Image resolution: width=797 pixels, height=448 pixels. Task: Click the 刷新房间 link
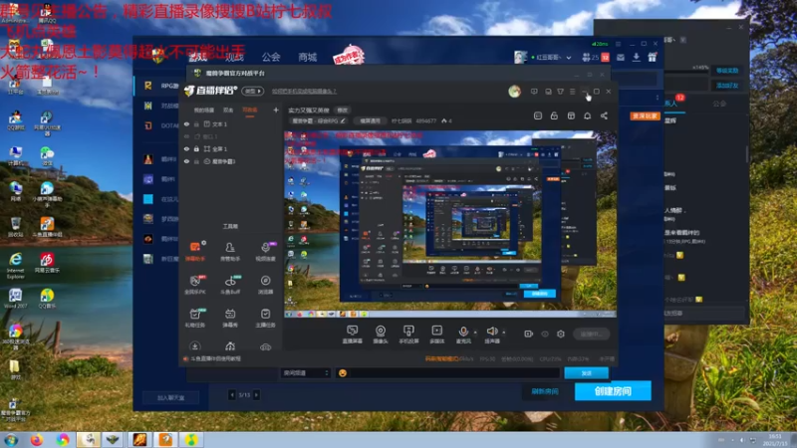click(x=545, y=391)
